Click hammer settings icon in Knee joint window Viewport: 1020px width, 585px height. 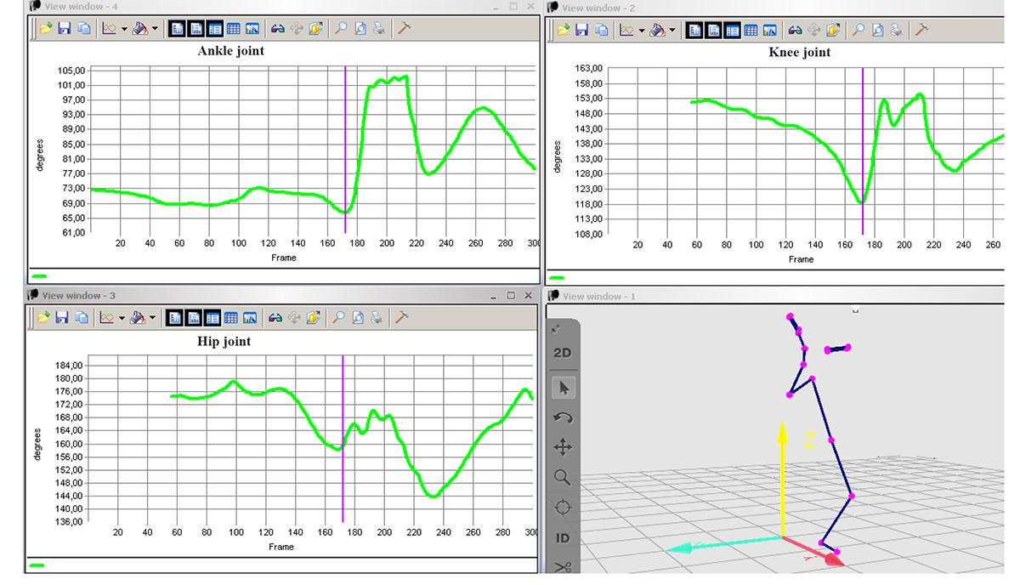(x=921, y=30)
